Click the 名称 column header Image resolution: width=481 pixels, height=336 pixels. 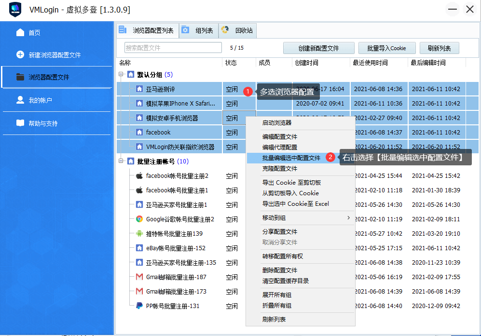point(169,63)
